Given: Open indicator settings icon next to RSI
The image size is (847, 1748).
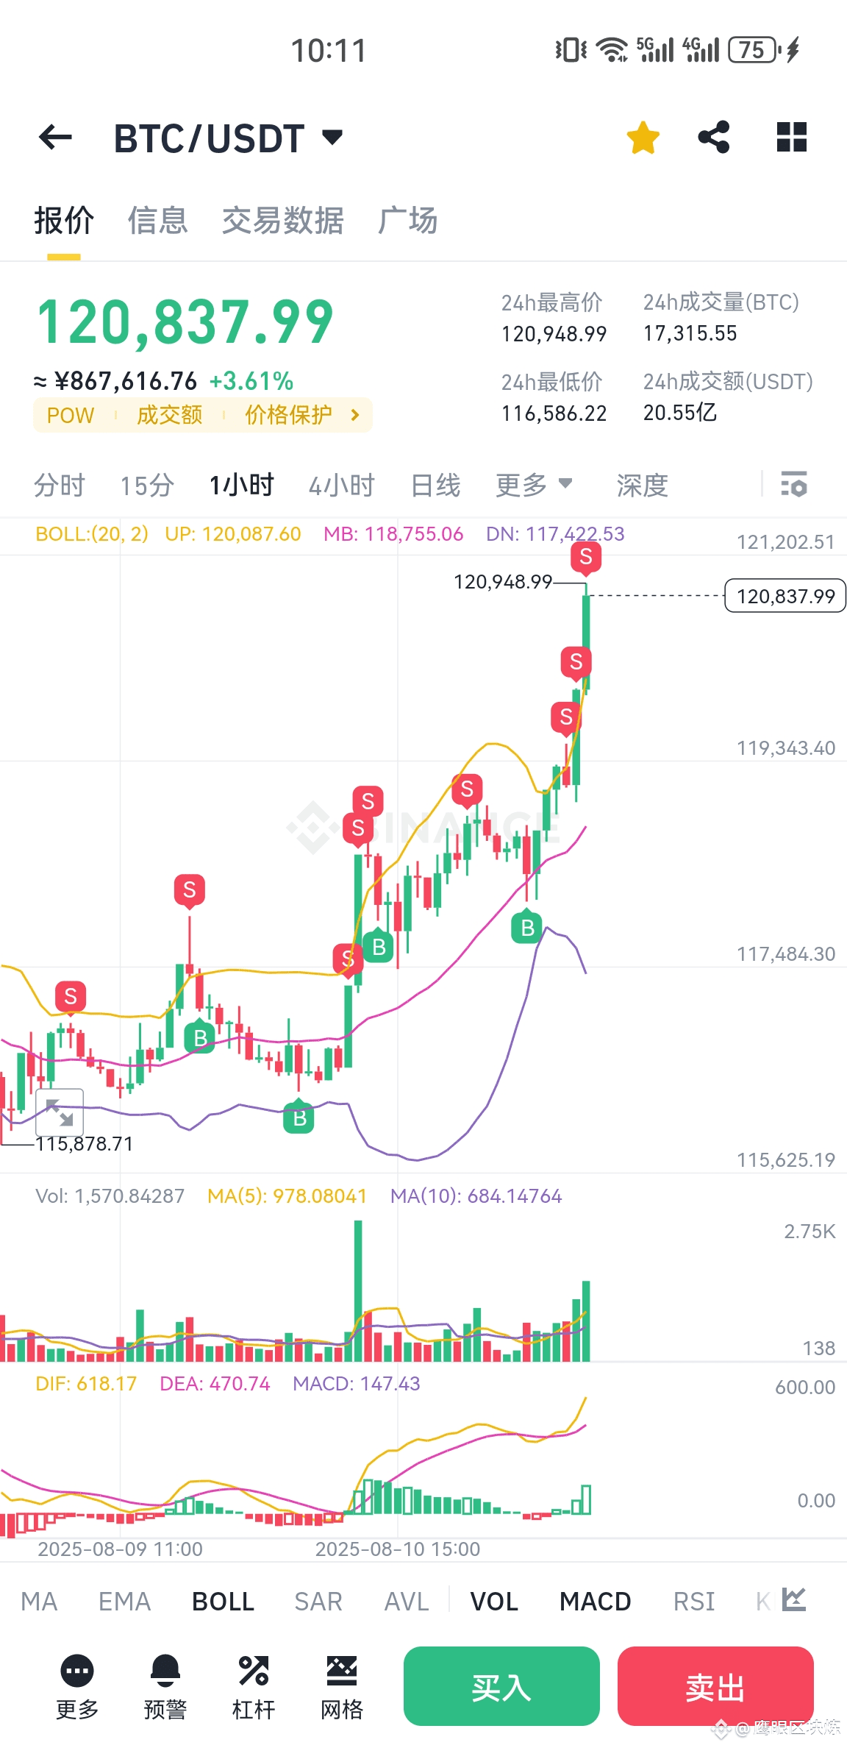Looking at the screenshot, I should click(x=794, y=1599).
